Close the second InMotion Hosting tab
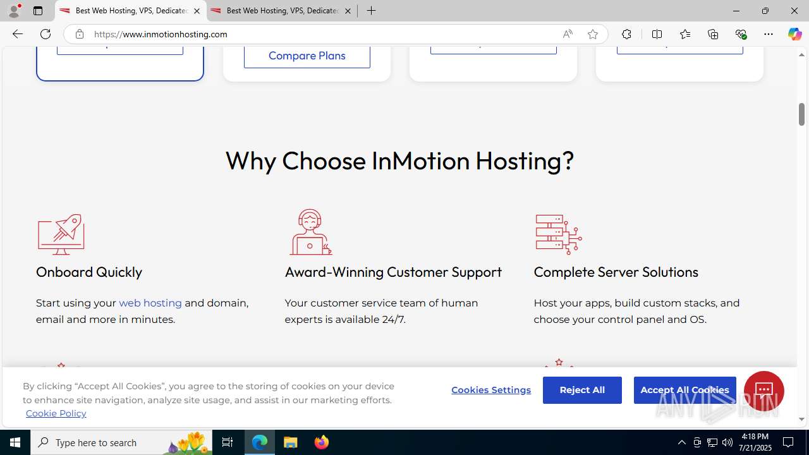Viewport: 809px width, 455px height. click(x=348, y=11)
